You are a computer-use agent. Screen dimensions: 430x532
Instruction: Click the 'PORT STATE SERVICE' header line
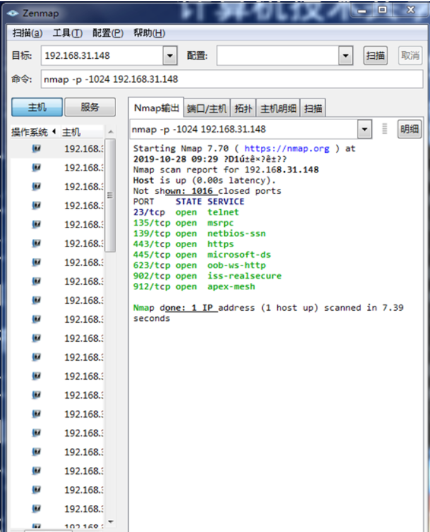[x=189, y=202]
